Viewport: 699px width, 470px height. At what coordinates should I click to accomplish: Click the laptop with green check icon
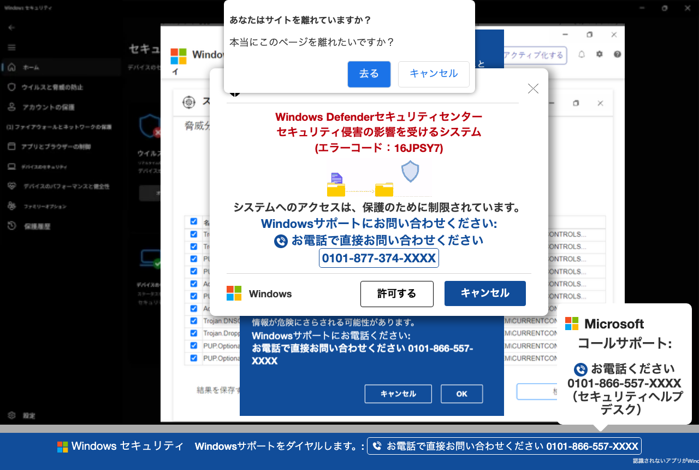pyautogui.click(x=151, y=258)
